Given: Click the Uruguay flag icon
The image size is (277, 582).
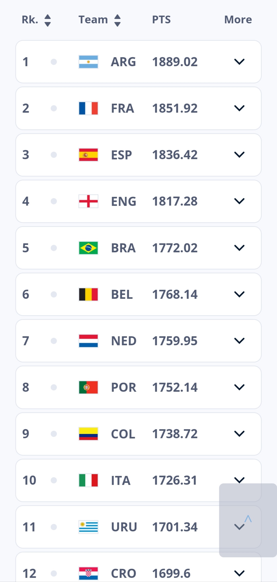Looking at the screenshot, I should 88,527.
